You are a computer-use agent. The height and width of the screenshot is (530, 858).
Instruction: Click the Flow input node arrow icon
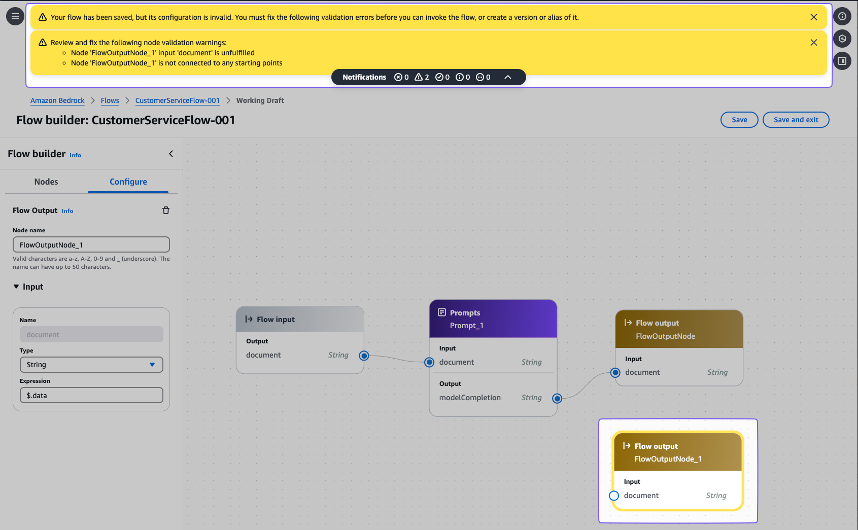click(249, 319)
